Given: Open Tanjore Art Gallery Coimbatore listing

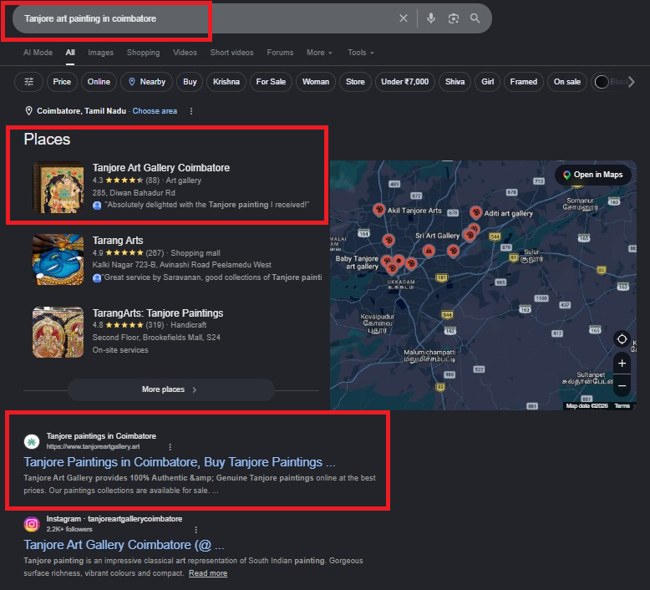Looking at the screenshot, I should pyautogui.click(x=161, y=168).
